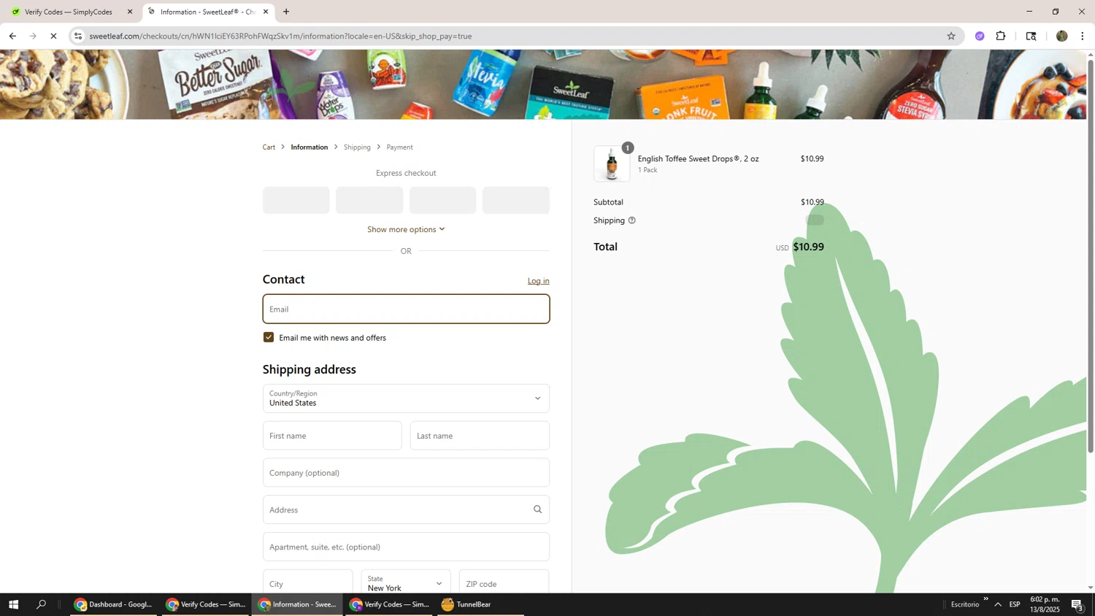Close the Verify Codes tab
This screenshot has height=616, width=1095.
(x=130, y=12)
